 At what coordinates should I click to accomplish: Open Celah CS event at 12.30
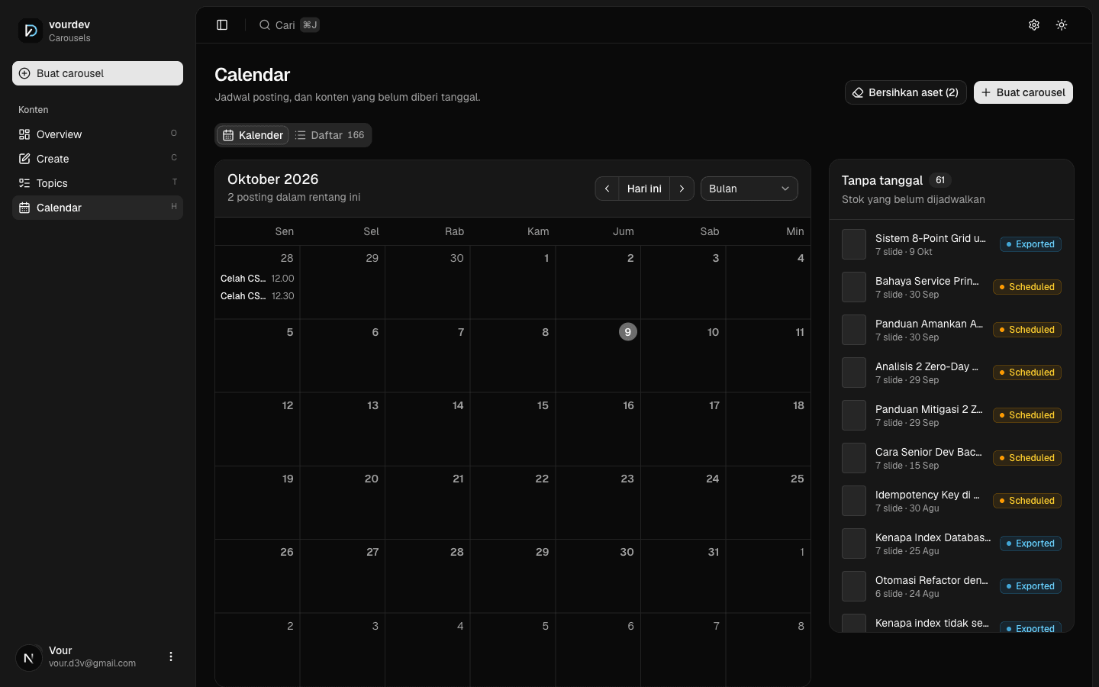(257, 296)
